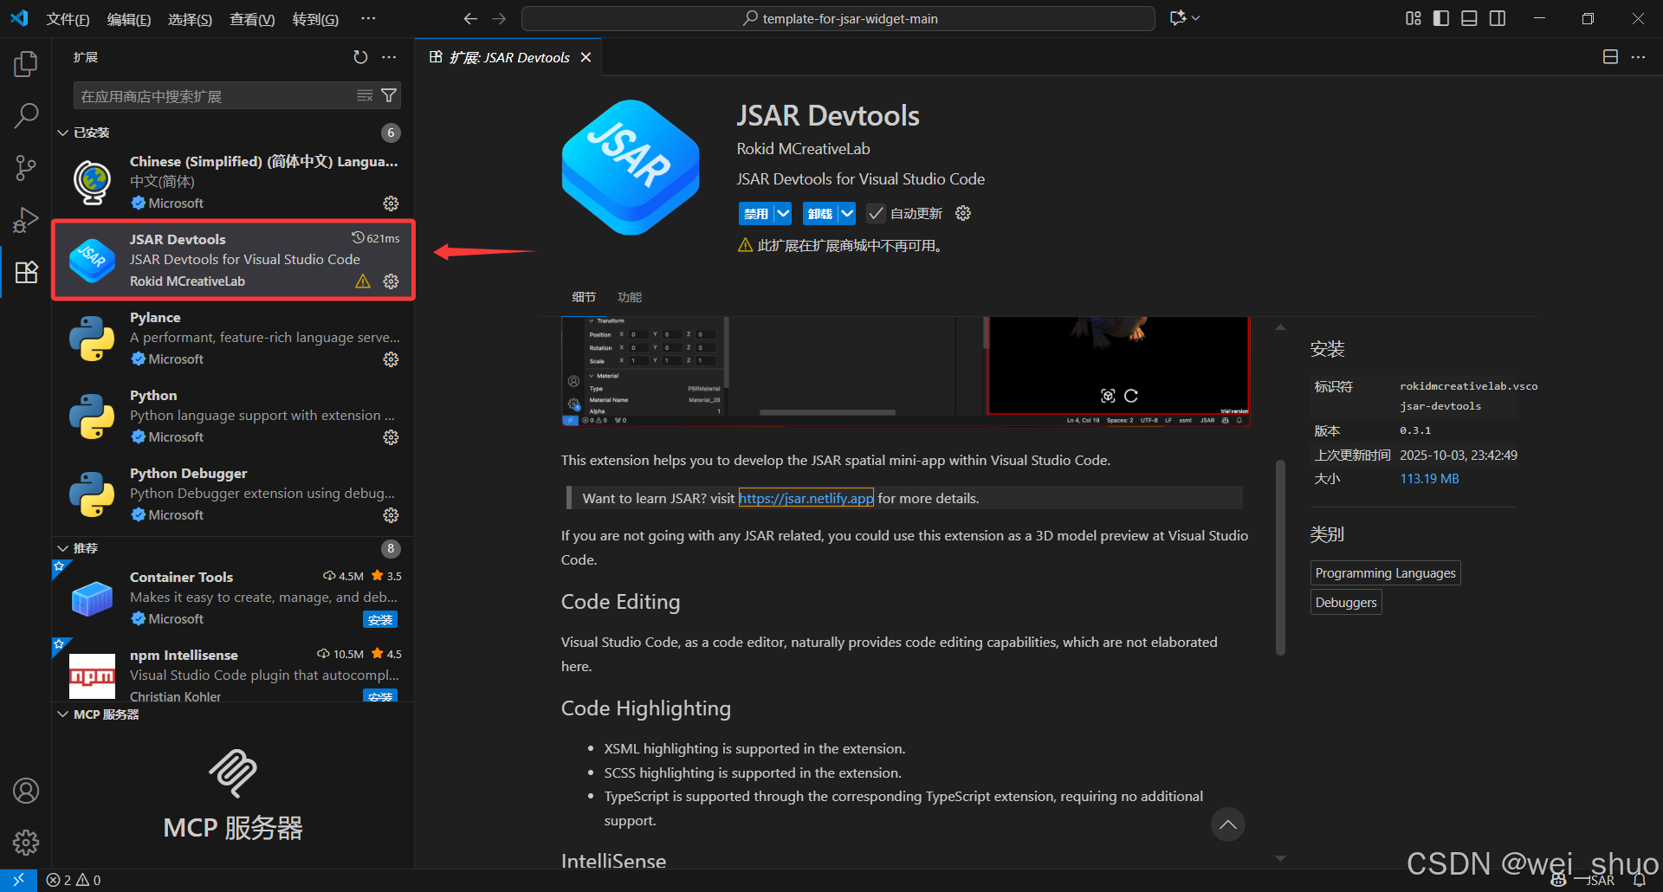The width and height of the screenshot is (1663, 892).
Task: Toggle primary side bar visibility
Action: click(1441, 18)
